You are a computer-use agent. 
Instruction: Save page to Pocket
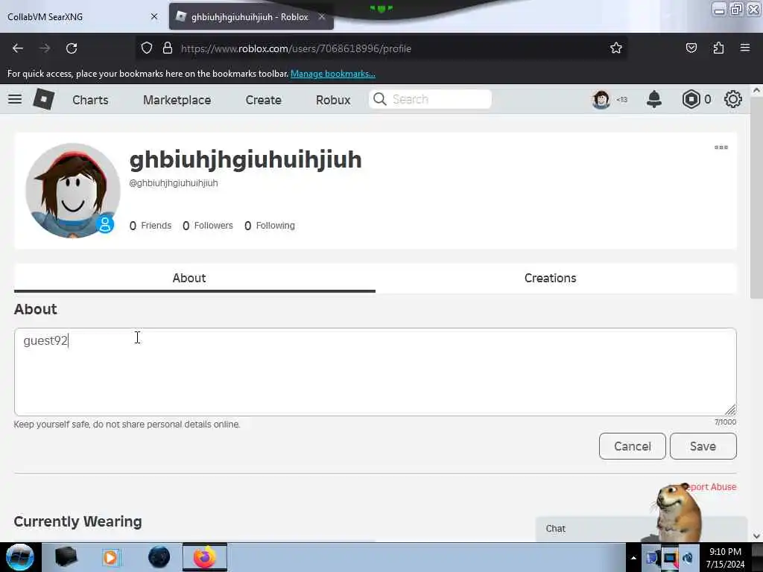pyautogui.click(x=691, y=48)
